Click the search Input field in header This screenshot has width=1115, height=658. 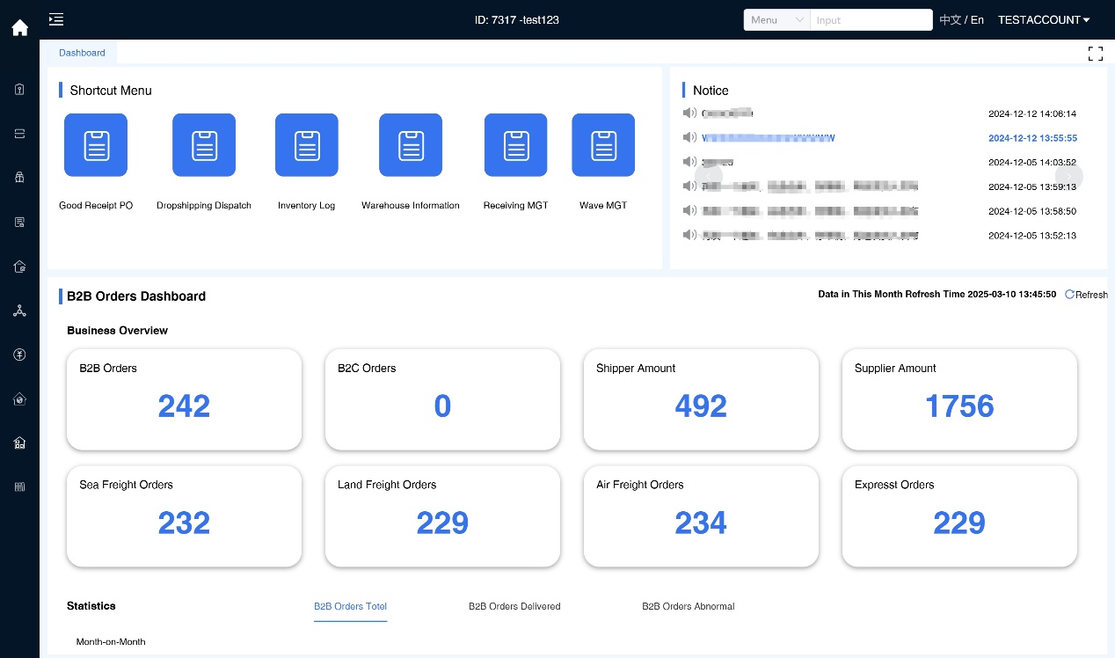[x=871, y=20]
